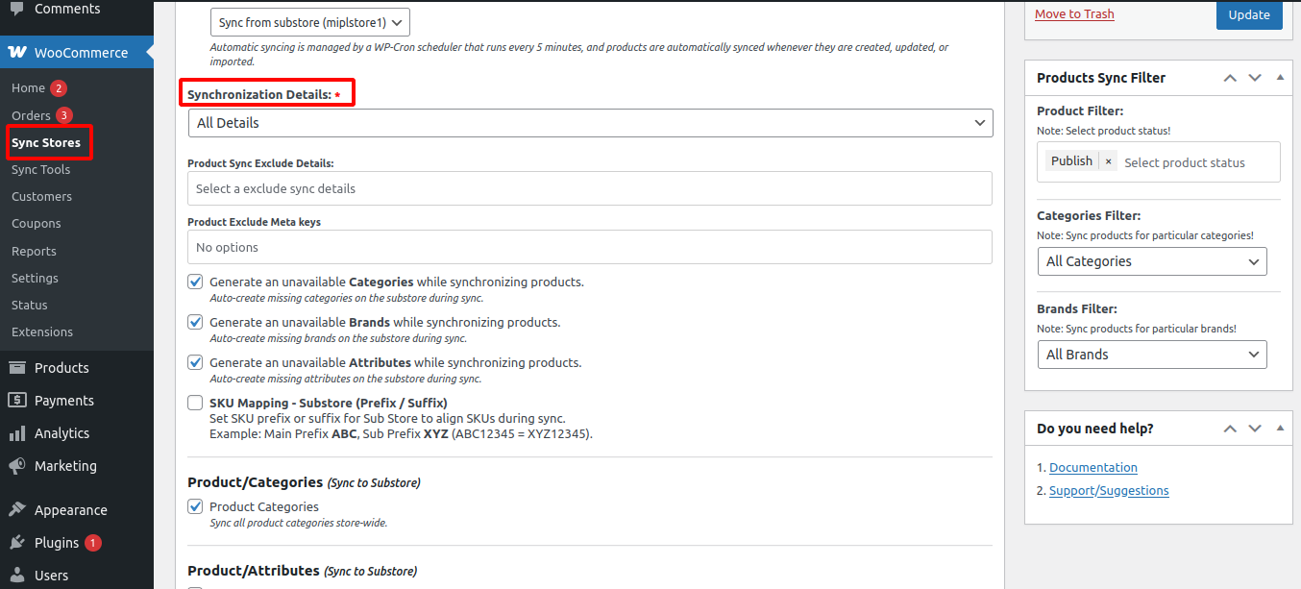Open the Synchronization Details All Details dropdown
The image size is (1301, 589).
coord(590,123)
